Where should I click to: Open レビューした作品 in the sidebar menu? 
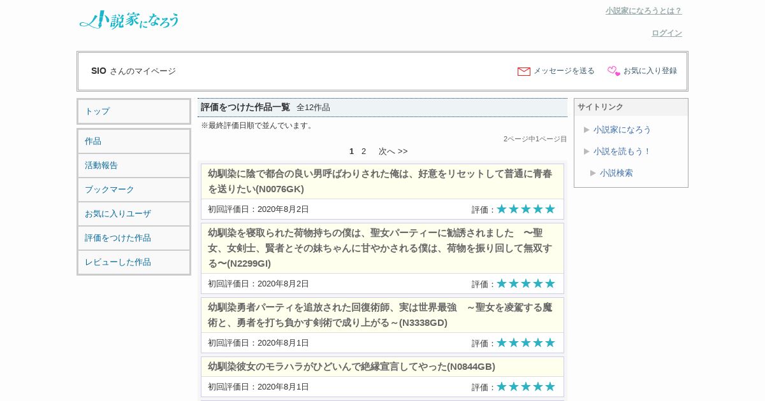(134, 262)
